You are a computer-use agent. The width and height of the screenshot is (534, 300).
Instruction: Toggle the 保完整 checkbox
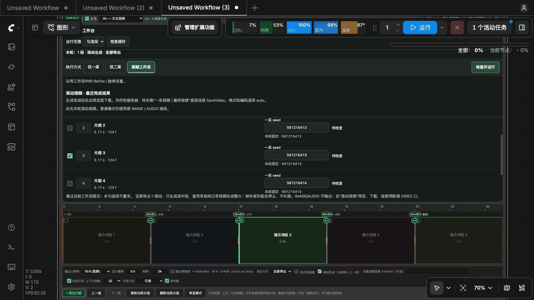coord(167,281)
